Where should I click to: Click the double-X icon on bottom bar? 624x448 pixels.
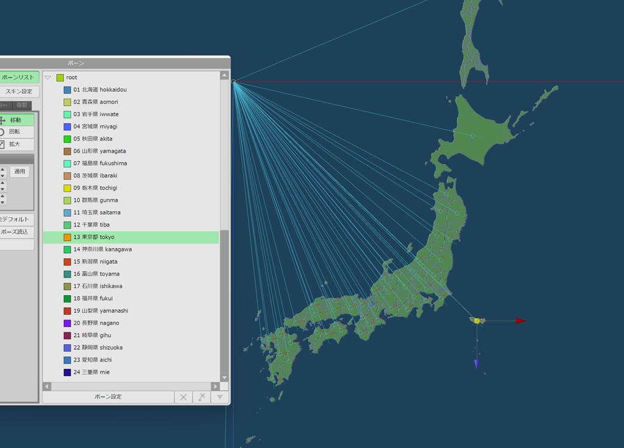tap(201, 397)
